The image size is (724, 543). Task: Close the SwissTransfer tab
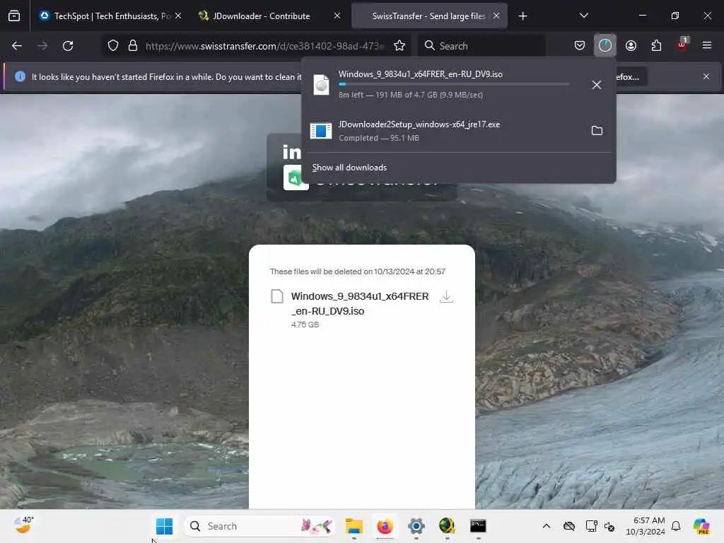click(496, 16)
